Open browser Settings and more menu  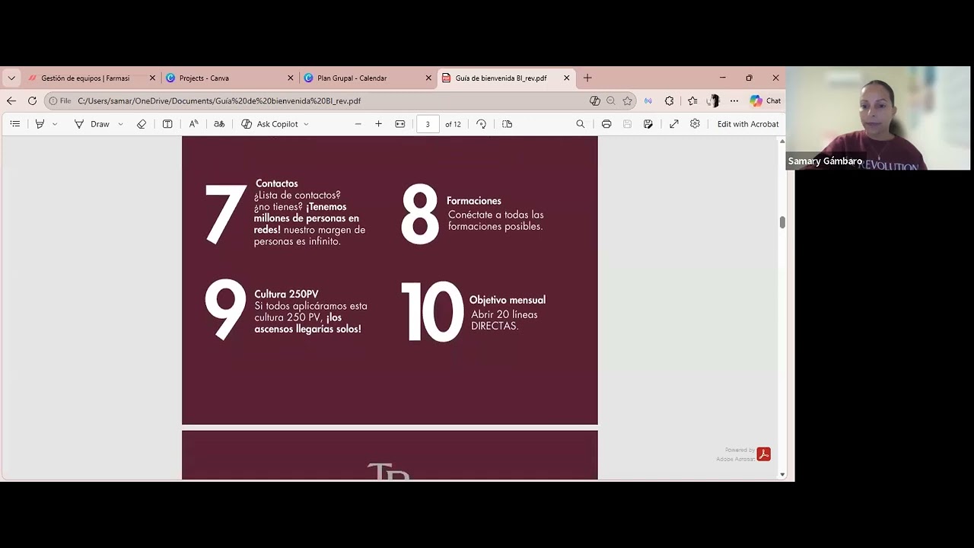click(x=734, y=100)
